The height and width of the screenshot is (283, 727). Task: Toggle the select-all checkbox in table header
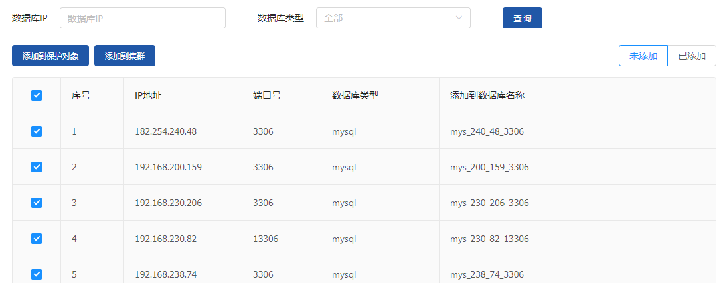click(x=37, y=95)
